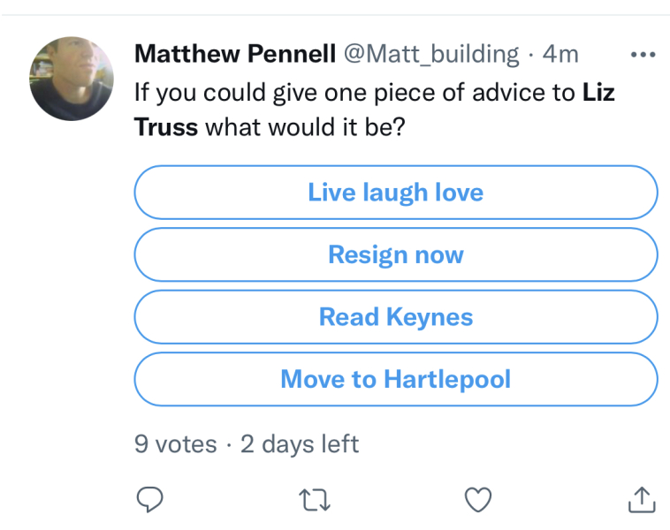Open the @Matt_building handle link
670x530 pixels.
point(430,54)
